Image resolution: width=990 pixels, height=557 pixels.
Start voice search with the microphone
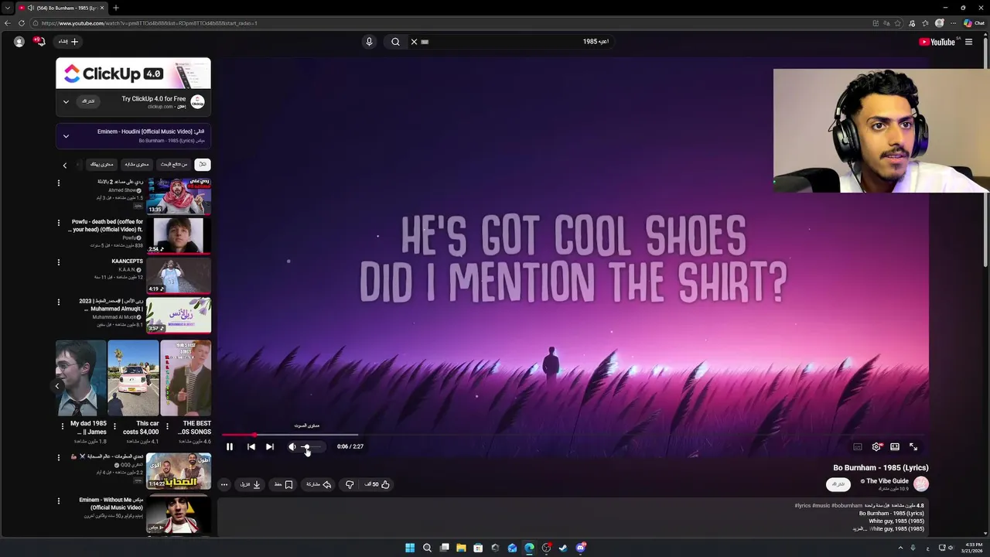pyautogui.click(x=369, y=42)
